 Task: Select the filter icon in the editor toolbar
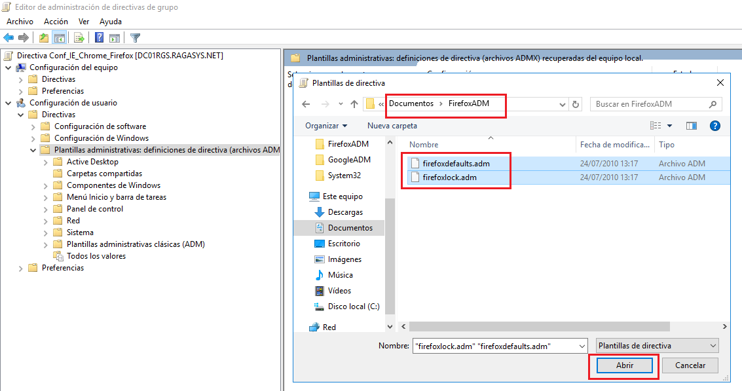(x=136, y=37)
